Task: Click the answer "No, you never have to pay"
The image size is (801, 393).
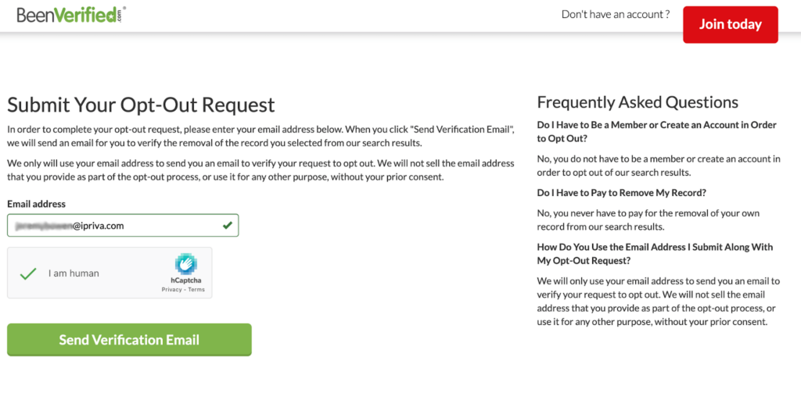Action: (x=648, y=220)
